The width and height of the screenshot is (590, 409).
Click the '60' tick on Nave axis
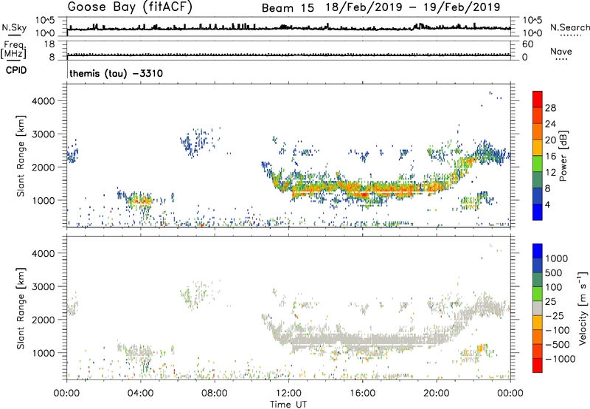[x=527, y=44]
